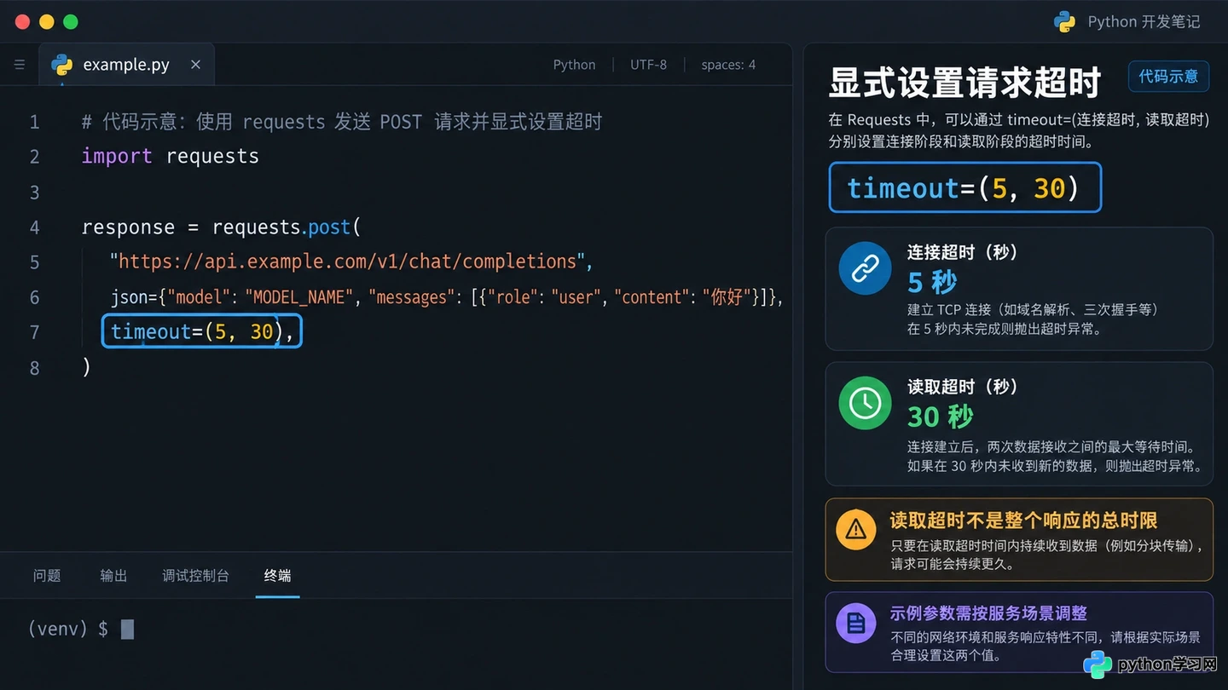The height and width of the screenshot is (690, 1228).
Task: Click the 5 秒 value text
Action: point(932,282)
